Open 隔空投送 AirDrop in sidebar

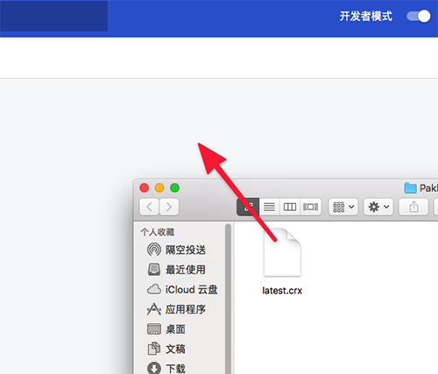(176, 250)
